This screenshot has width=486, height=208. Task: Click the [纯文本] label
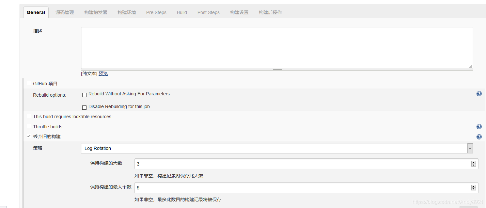click(x=89, y=74)
